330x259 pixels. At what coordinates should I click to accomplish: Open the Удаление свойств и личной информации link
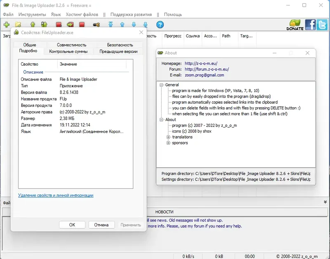(56, 195)
